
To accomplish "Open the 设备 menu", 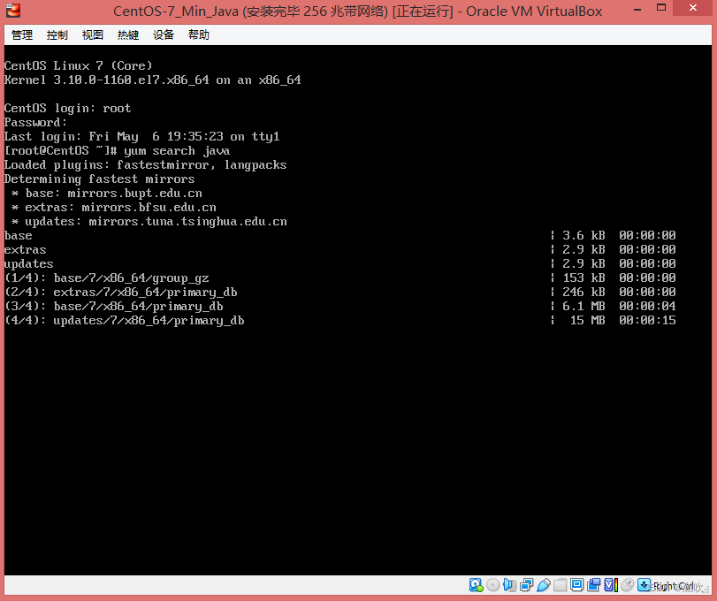I will pos(164,34).
